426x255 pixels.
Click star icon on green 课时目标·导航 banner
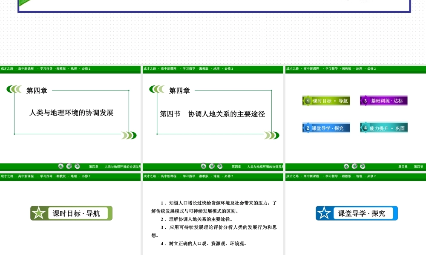[39, 213]
